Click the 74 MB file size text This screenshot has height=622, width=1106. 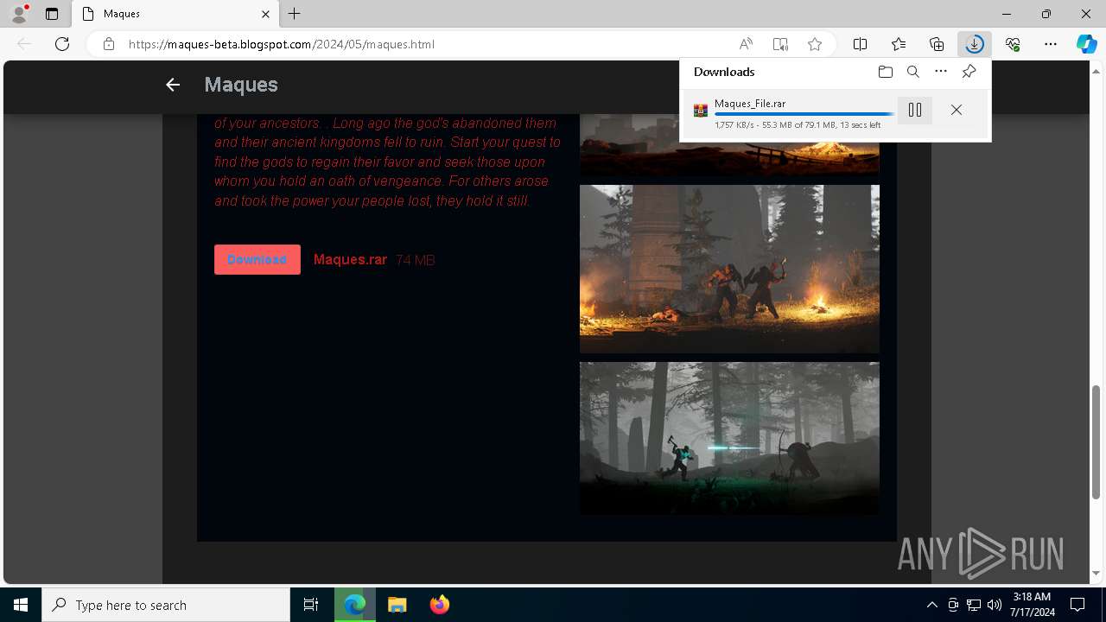[x=416, y=260]
